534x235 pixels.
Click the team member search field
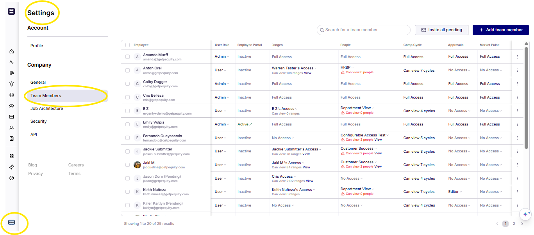coord(364,30)
